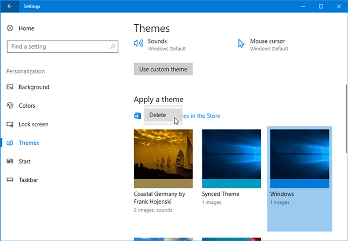
Task: Select the Windows theme thumbnail
Action: point(300,159)
